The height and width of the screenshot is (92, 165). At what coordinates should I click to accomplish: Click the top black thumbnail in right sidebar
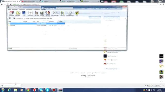tap(161, 56)
